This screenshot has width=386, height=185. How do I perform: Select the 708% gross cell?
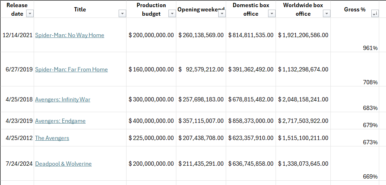pos(355,69)
